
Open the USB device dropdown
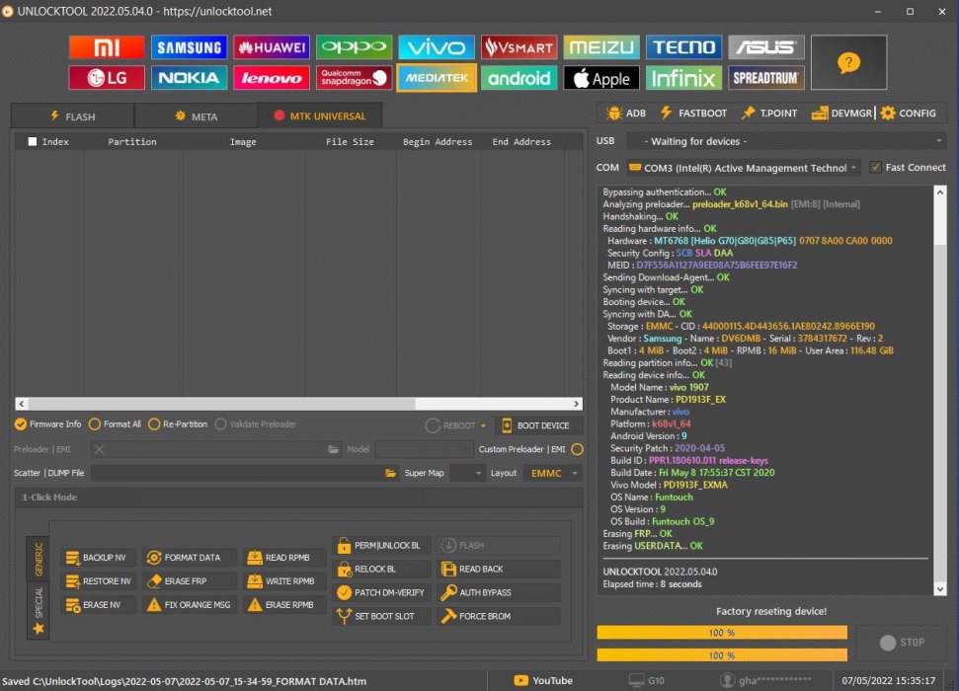(788, 141)
